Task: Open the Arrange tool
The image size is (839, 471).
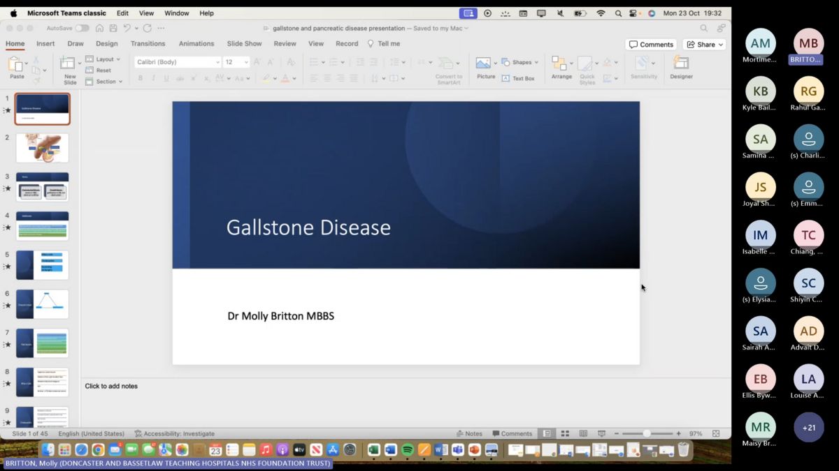Action: click(x=561, y=68)
